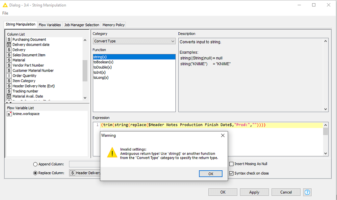Open the help question mark button
Image resolution: width=337 pixels, height=200 pixels.
307,192
